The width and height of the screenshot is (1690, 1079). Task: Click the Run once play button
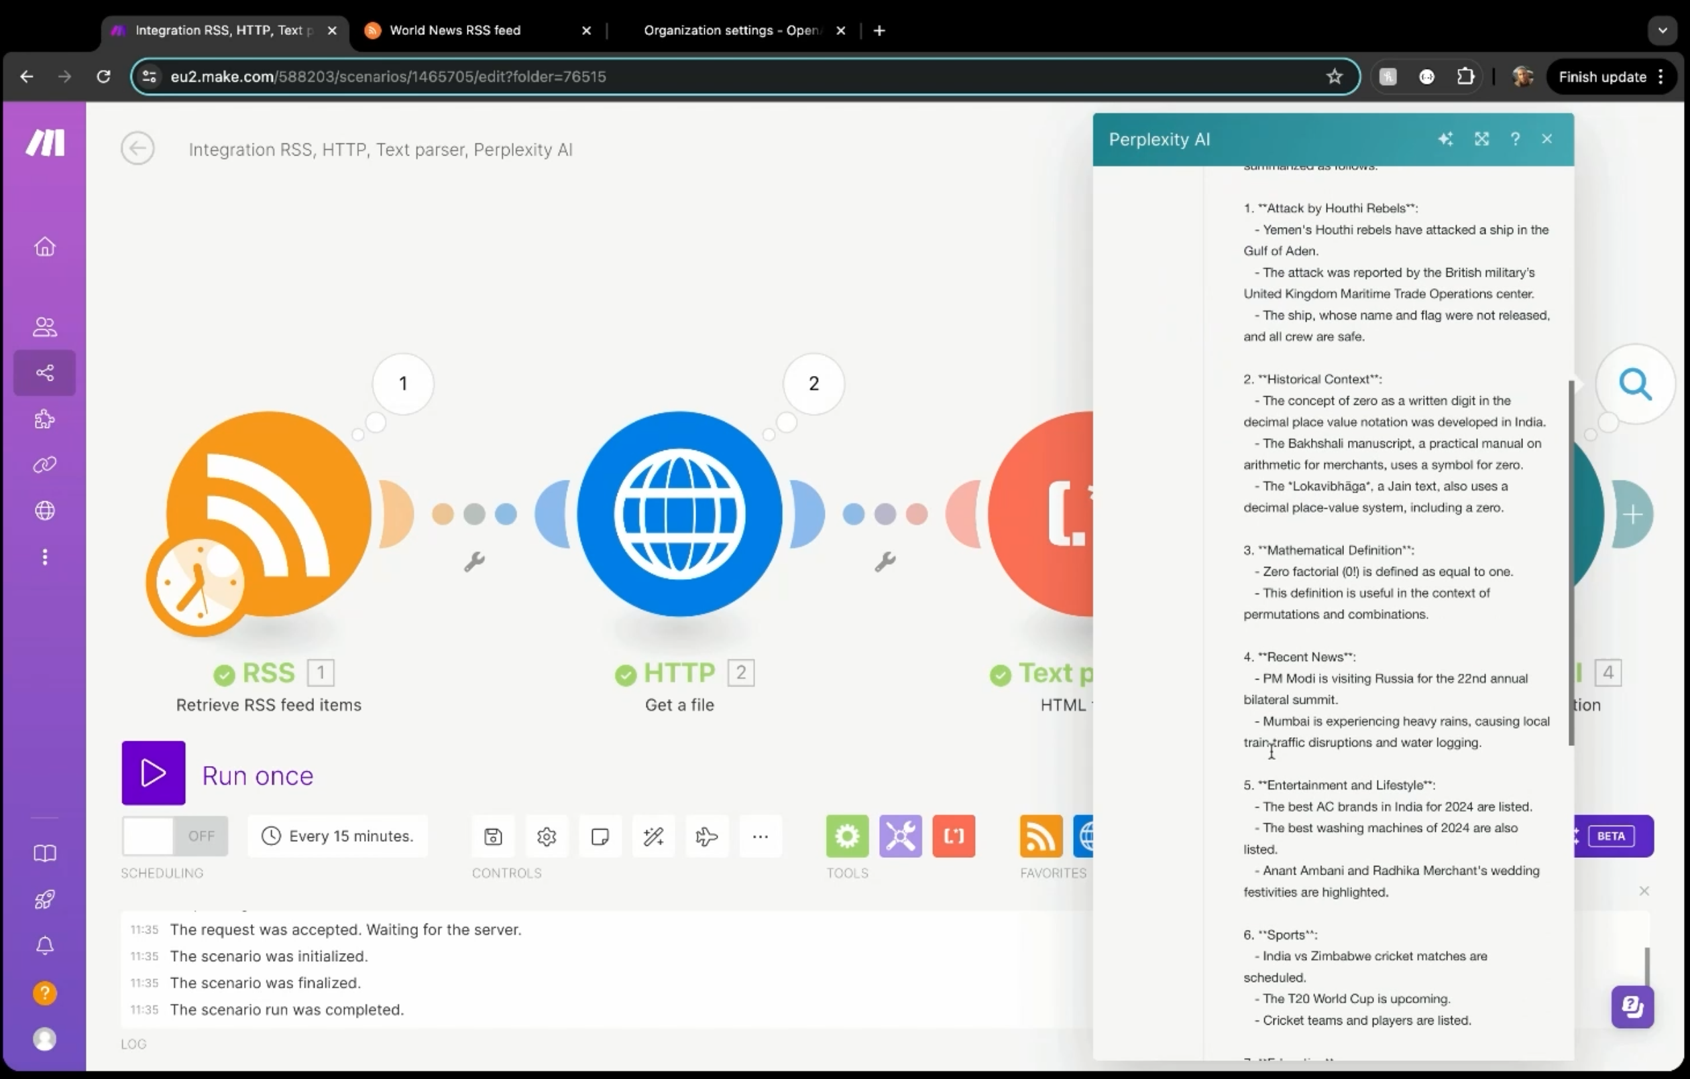click(x=153, y=773)
